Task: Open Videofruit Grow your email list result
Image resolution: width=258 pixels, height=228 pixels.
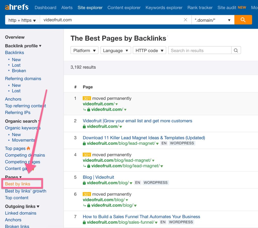Action: tap(137, 121)
